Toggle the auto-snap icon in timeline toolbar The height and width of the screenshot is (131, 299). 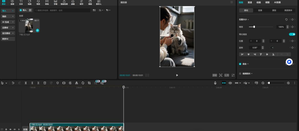(x=230, y=83)
